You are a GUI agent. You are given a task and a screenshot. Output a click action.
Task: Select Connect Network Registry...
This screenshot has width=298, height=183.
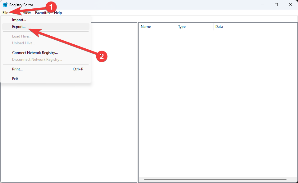click(35, 53)
